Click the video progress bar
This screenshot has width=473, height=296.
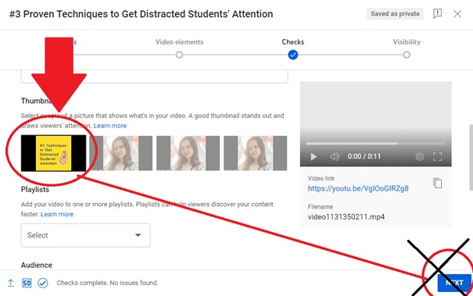point(375,144)
